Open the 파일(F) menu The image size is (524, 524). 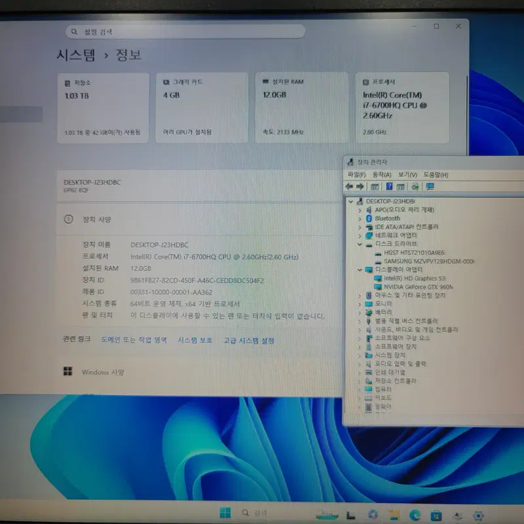coord(356,175)
